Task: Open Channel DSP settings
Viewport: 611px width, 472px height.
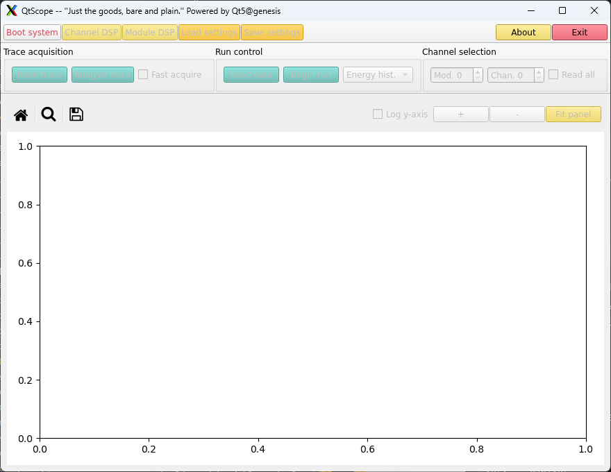Action: pos(92,33)
